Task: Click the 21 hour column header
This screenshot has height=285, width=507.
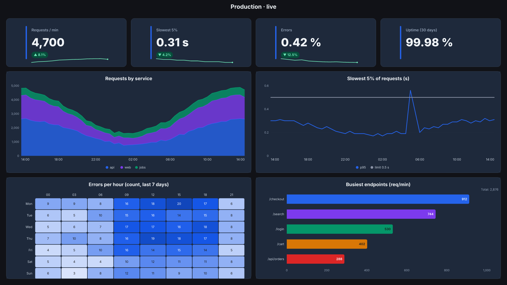Action: tap(232, 195)
